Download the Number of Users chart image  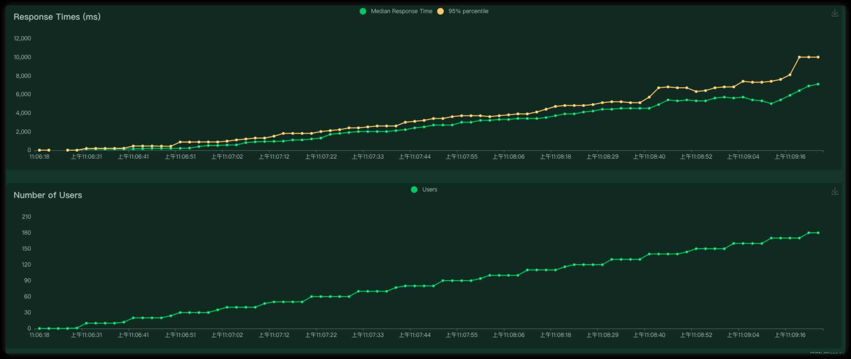coord(835,191)
